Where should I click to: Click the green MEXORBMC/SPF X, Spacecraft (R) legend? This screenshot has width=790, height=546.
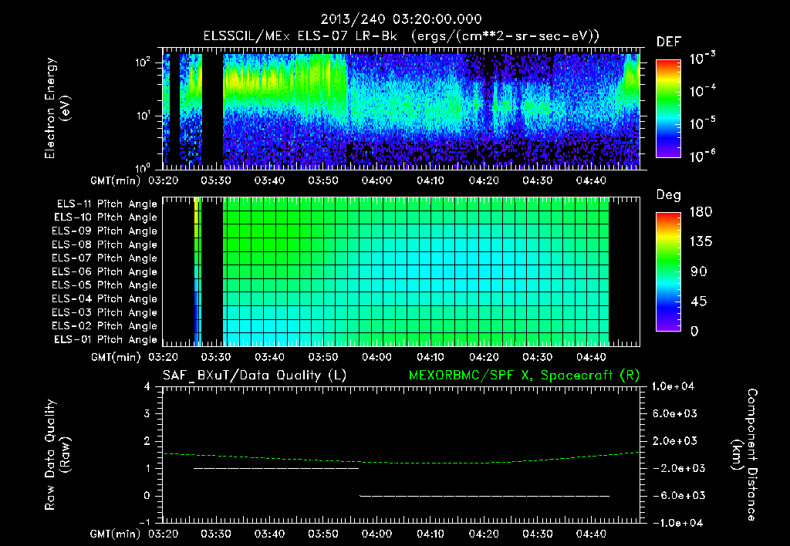524,376
